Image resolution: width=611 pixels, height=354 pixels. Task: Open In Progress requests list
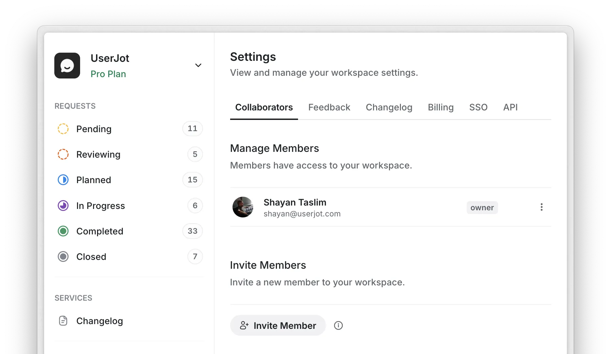tap(129, 206)
